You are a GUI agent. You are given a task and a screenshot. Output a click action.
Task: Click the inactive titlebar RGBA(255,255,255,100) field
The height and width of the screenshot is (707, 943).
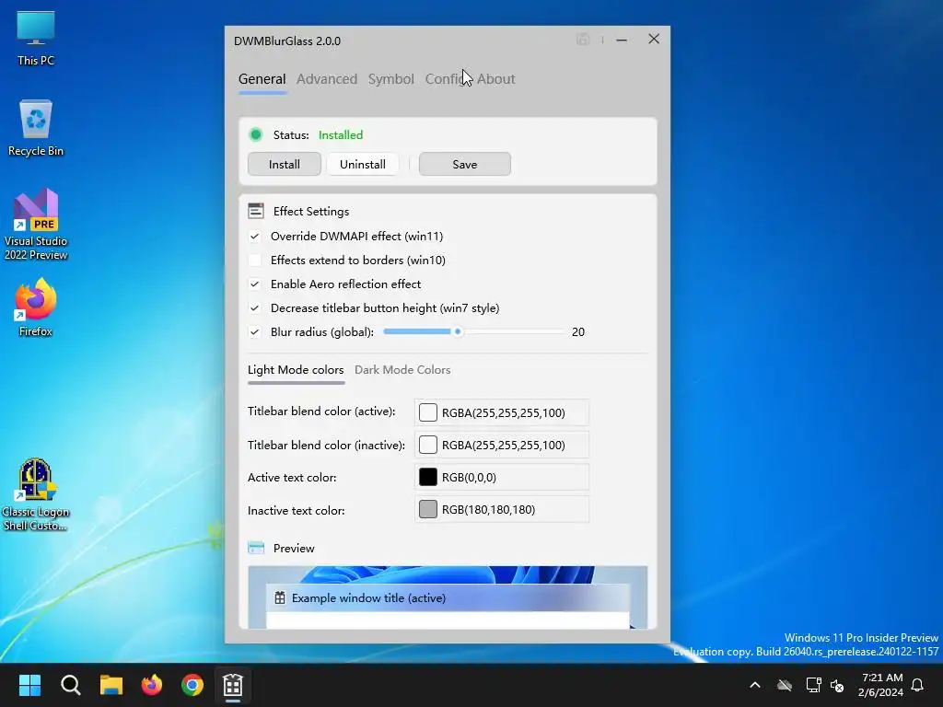click(502, 445)
